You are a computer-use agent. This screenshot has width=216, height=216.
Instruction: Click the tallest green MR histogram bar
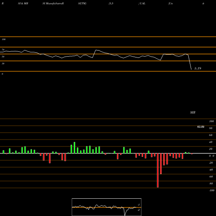coord(74,148)
